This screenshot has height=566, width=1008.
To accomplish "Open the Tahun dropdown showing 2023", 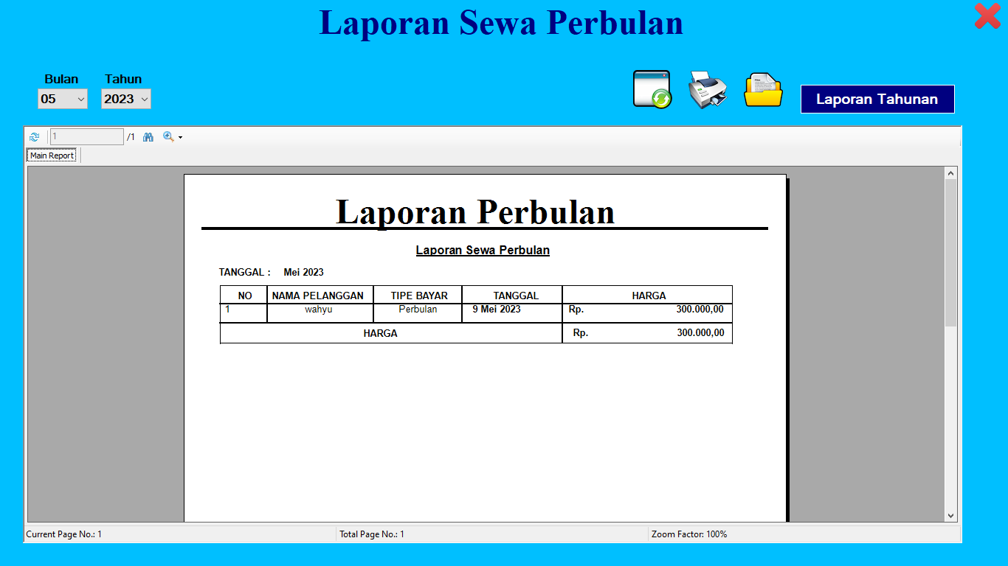I will click(x=126, y=99).
